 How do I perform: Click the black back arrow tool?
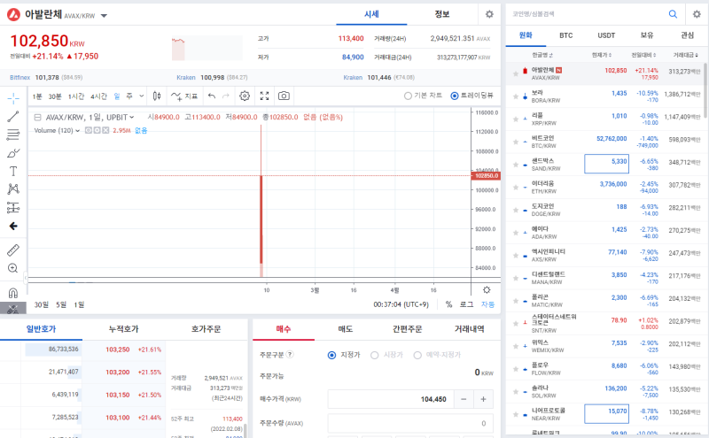[13, 226]
